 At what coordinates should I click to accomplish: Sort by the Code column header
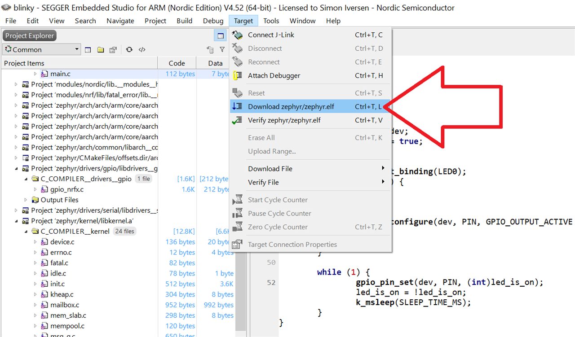click(x=177, y=63)
